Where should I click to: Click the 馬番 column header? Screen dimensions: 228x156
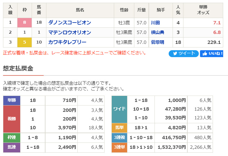click(39, 10)
